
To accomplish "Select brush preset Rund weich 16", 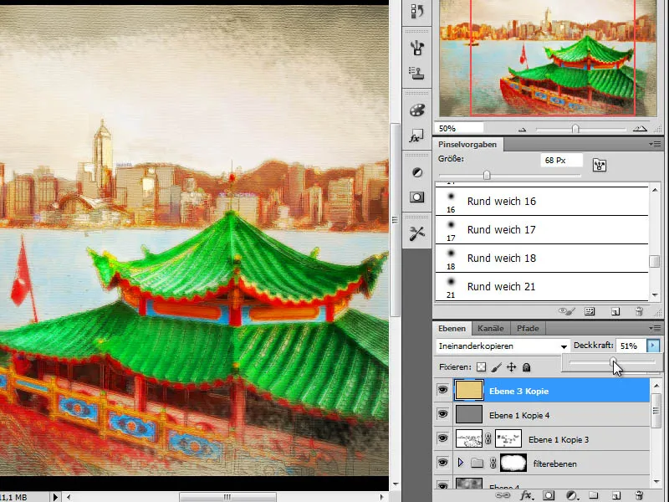I will pos(541,201).
